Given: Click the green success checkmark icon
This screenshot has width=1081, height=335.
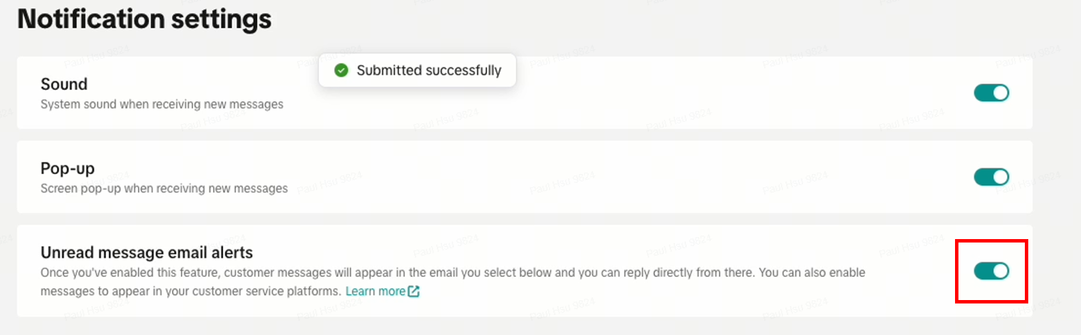Looking at the screenshot, I should 341,71.
